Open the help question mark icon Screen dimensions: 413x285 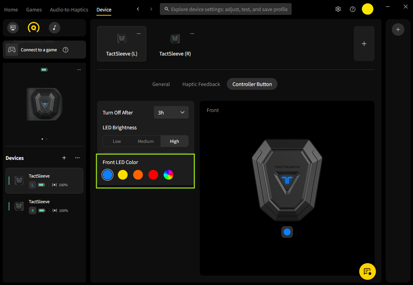tap(352, 9)
